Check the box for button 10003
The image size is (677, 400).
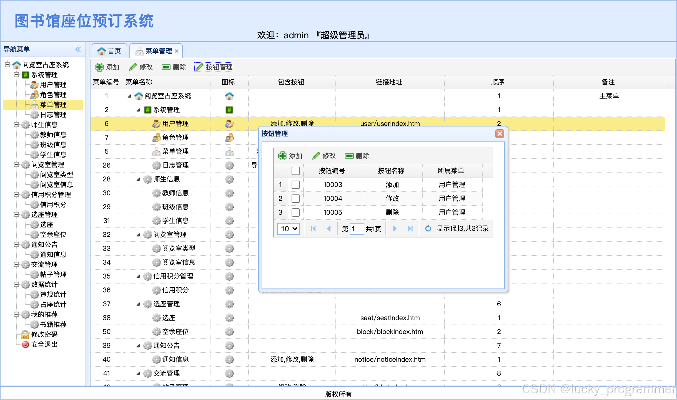295,185
